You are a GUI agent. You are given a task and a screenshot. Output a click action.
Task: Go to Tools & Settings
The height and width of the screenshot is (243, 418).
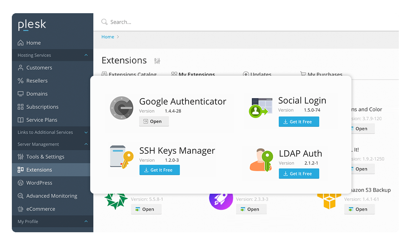[45, 157]
